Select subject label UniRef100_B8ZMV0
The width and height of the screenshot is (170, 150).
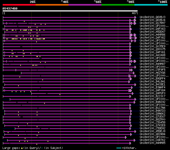(x=152, y=120)
